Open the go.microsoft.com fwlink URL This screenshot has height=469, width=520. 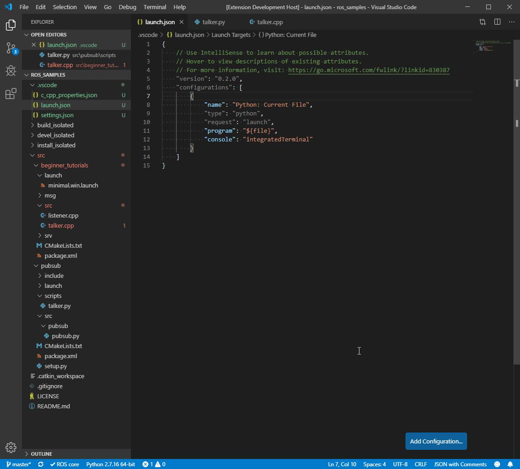369,70
